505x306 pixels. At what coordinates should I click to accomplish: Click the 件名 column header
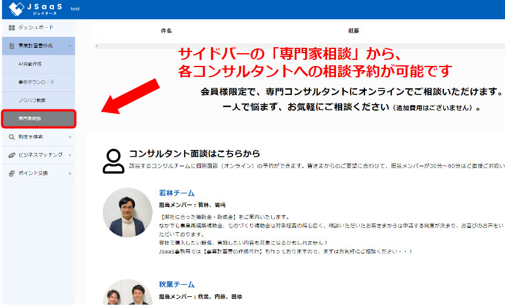pos(166,31)
